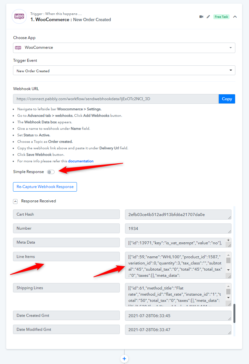249x364 pixels.
Task: Open the video tutorial camera icon
Action: point(201,17)
